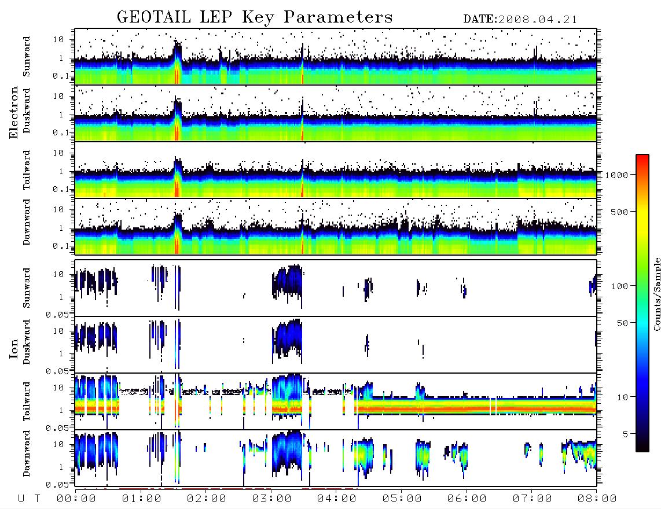Select the 07:00 time tick label
661x509 pixels.
pyautogui.click(x=533, y=499)
